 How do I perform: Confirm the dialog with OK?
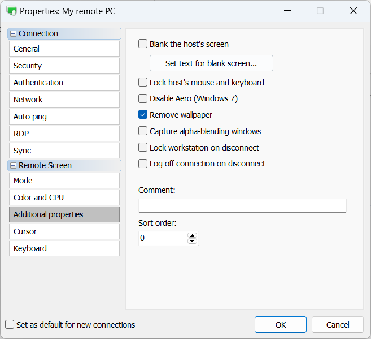[x=280, y=325]
